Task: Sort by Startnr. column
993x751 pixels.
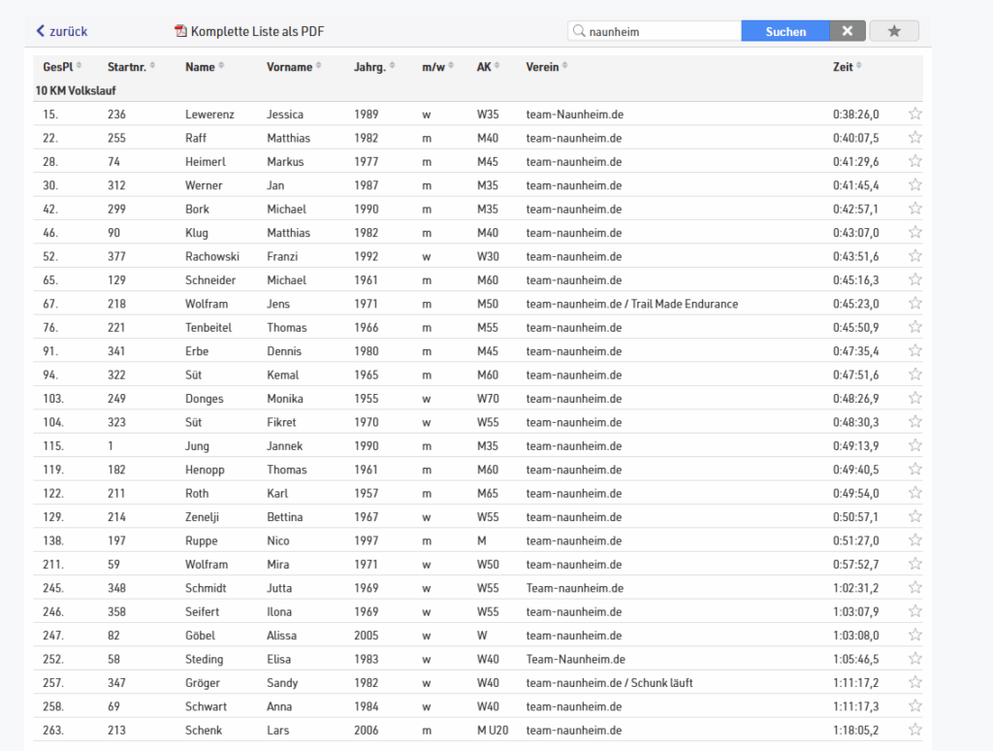Action: tap(131, 67)
